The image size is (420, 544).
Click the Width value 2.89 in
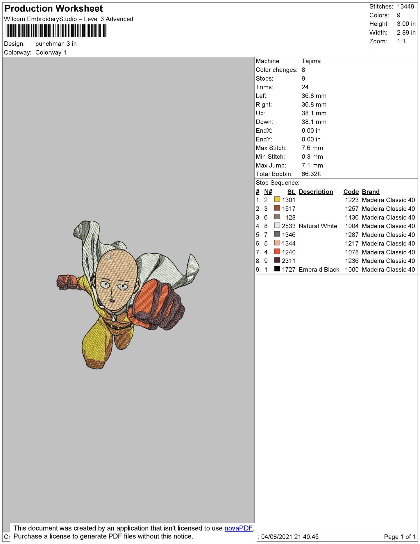pos(406,33)
